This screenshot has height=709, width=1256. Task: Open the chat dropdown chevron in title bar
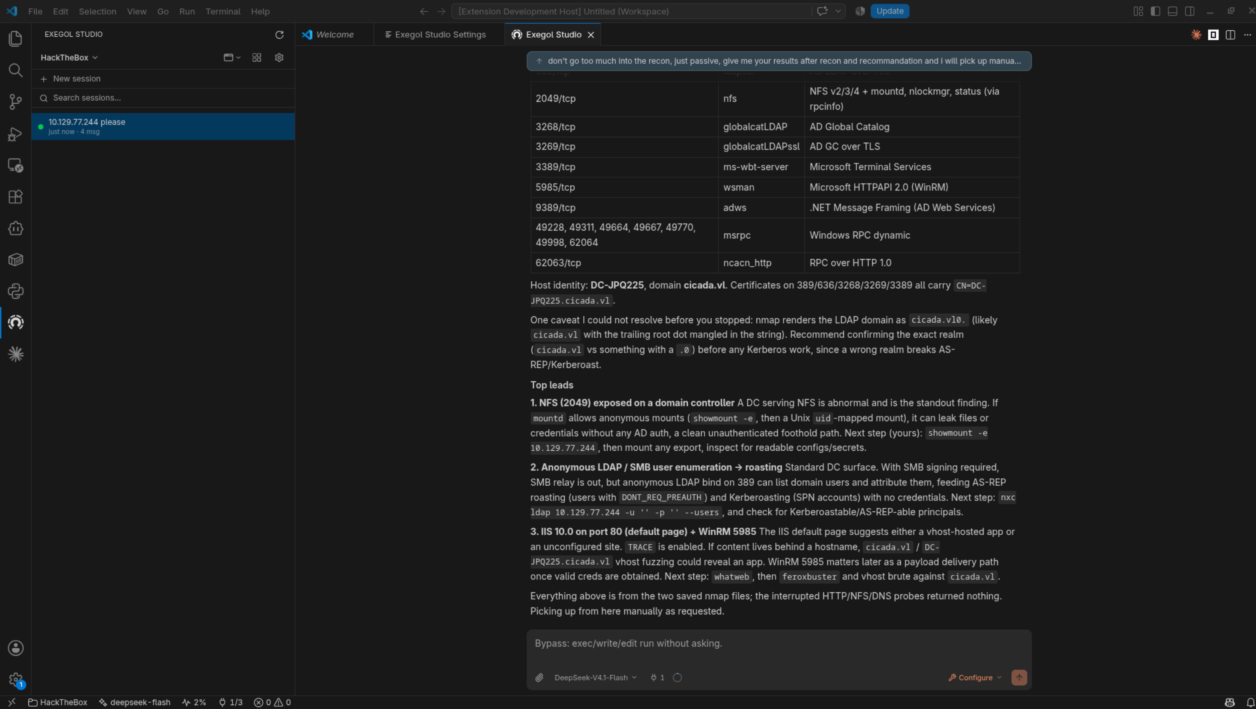click(838, 11)
